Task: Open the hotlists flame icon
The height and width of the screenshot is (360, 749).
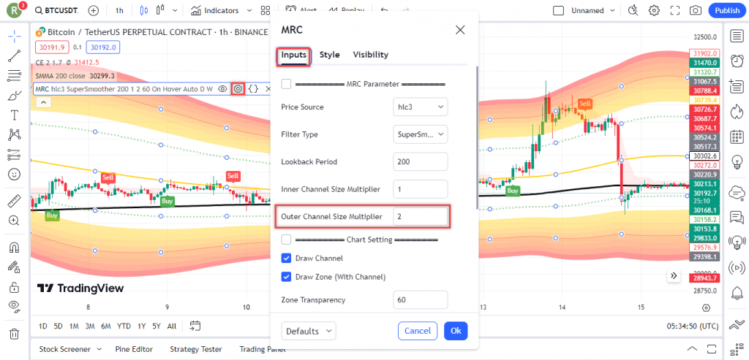Action: click(x=737, y=112)
